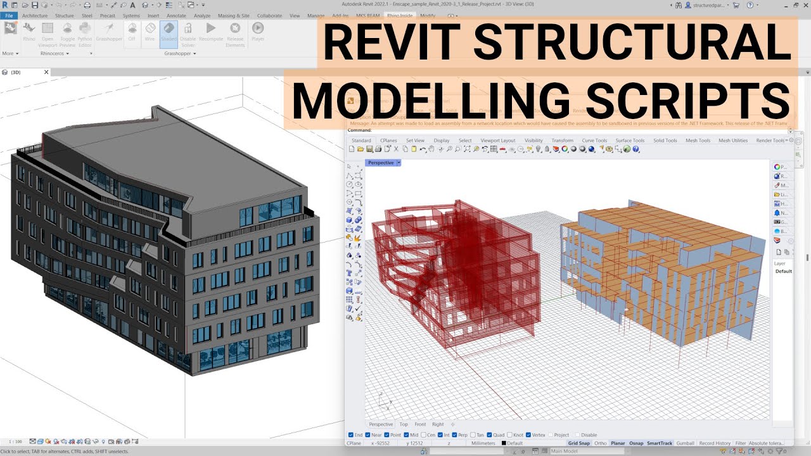The width and height of the screenshot is (811, 456).
Task: Open Grasshopper from the ribbon
Action: [x=109, y=32]
